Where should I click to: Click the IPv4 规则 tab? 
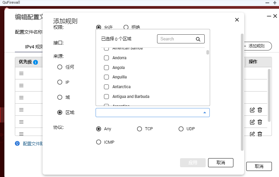pos(34,47)
